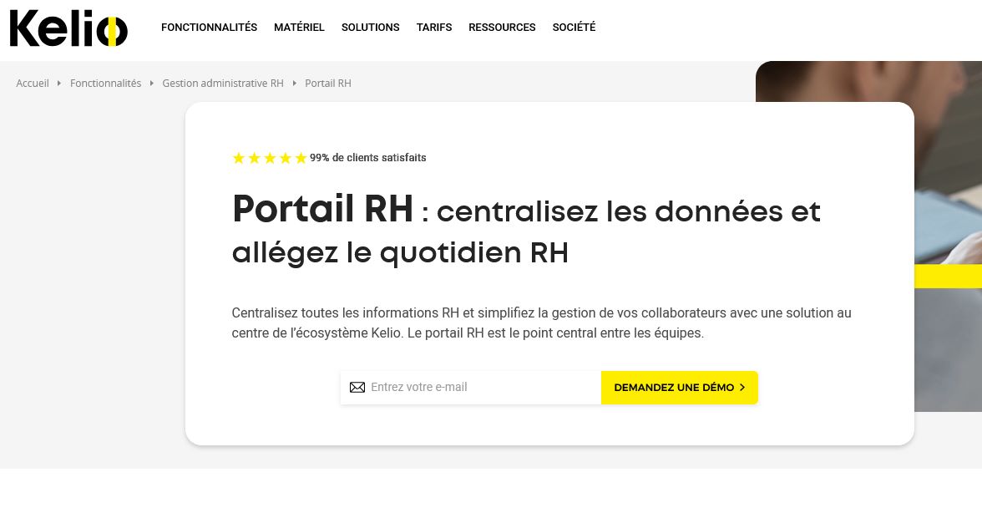
Task: Open the Matériel menu
Action: click(299, 28)
